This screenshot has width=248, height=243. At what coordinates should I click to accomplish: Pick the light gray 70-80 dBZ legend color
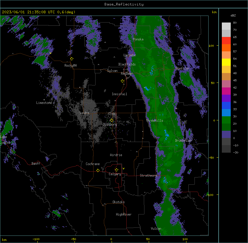[226, 26]
